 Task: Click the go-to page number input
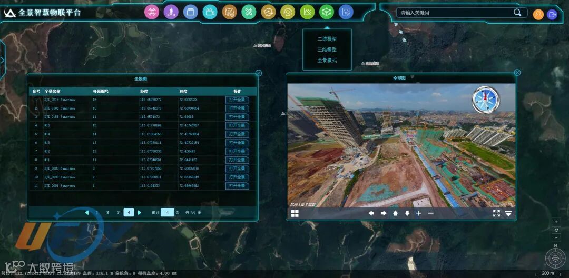coord(168,212)
